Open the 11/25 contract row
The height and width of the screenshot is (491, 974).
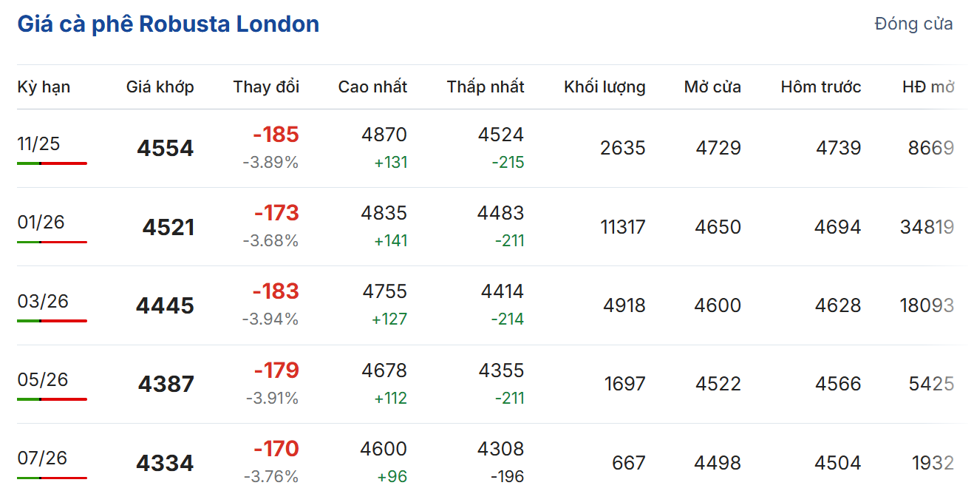pos(38,143)
